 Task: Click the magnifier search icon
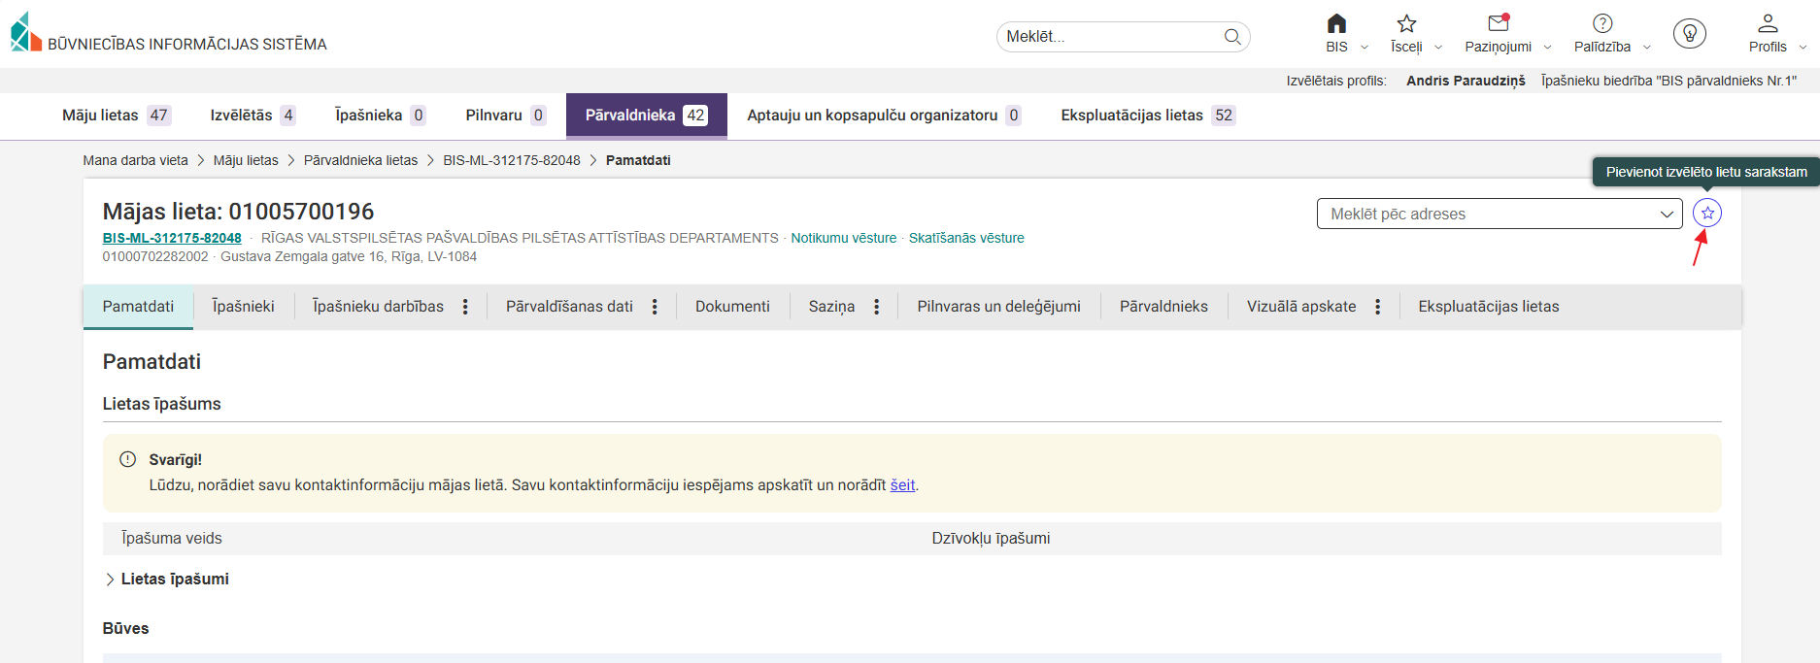[x=1232, y=37]
